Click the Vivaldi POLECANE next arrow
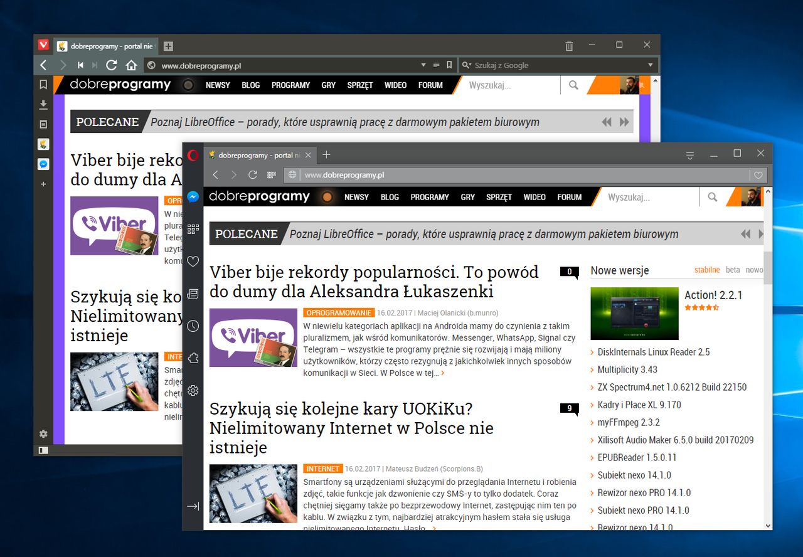 tap(624, 122)
